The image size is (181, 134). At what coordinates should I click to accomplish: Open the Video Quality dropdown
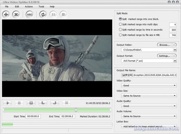(149, 85)
